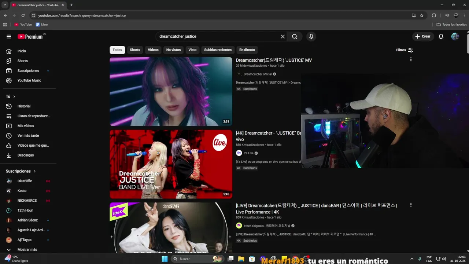Open YouTube Music in sidebar
The image size is (469, 264).
(x=29, y=80)
